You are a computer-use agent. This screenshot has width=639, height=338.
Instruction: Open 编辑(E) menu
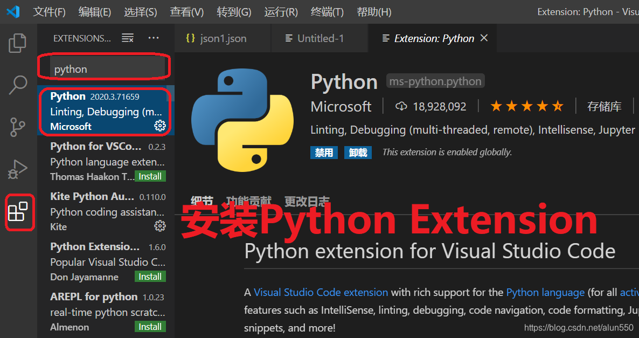[95, 12]
